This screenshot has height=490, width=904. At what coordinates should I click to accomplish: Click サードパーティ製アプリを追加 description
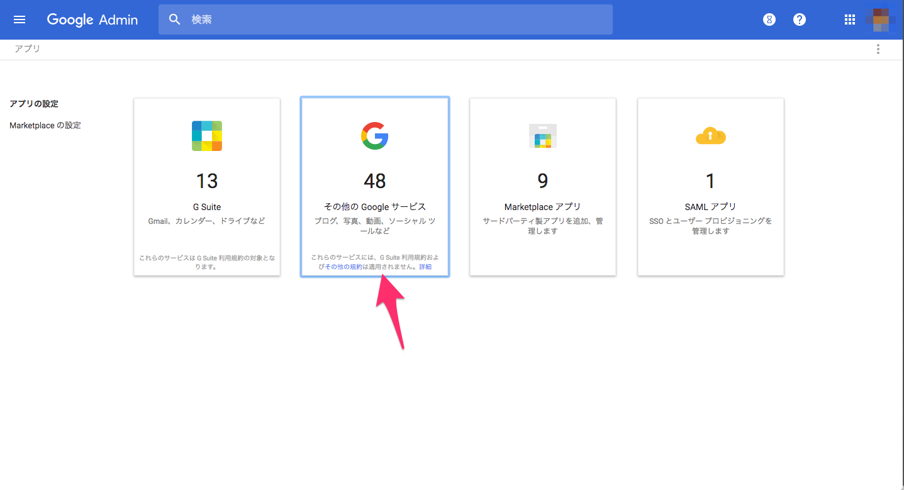tap(543, 226)
